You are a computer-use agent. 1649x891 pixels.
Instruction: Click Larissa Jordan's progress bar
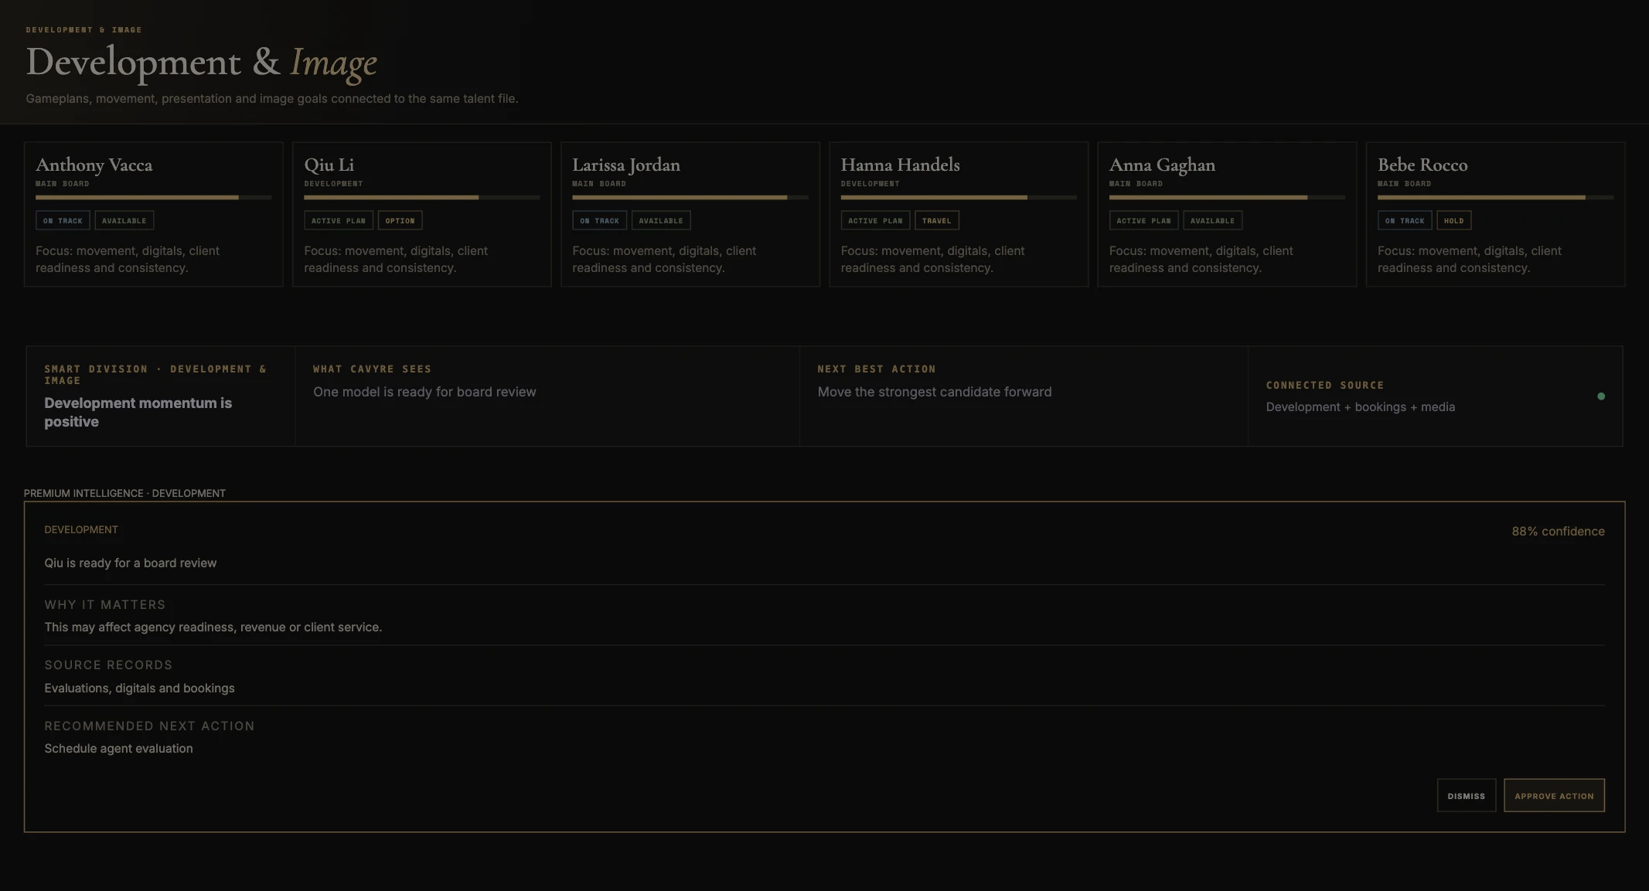pos(690,198)
